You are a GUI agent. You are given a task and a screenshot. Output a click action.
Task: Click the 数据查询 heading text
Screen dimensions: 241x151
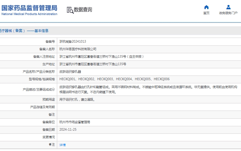(83, 9)
